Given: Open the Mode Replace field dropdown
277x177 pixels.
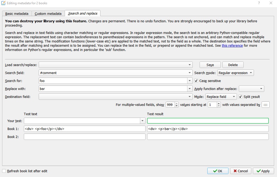Looking at the screenshot, I should pyautogui.click(x=221, y=97).
